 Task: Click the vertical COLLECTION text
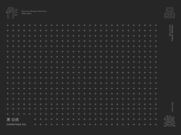pyautogui.click(x=170, y=30)
